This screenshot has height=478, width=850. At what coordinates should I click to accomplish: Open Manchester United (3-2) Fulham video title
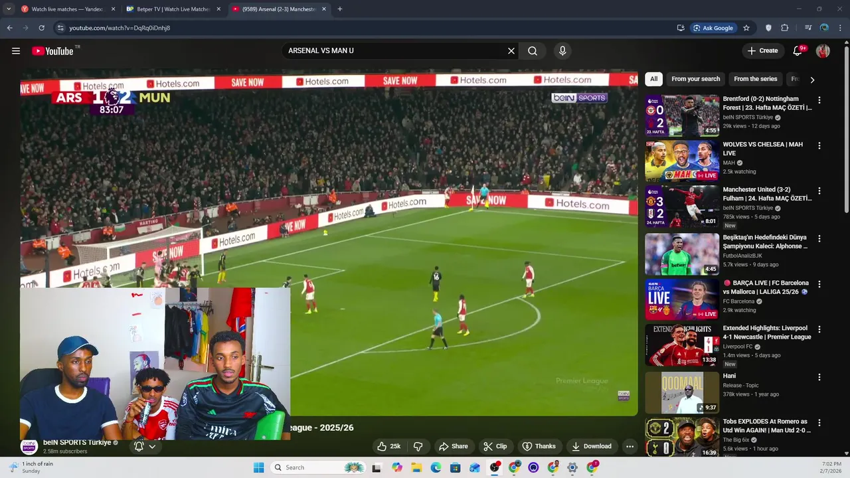[x=767, y=194]
